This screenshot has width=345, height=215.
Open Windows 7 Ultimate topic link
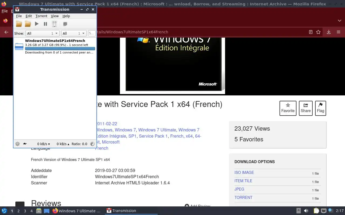pyautogui.click(x=157, y=130)
